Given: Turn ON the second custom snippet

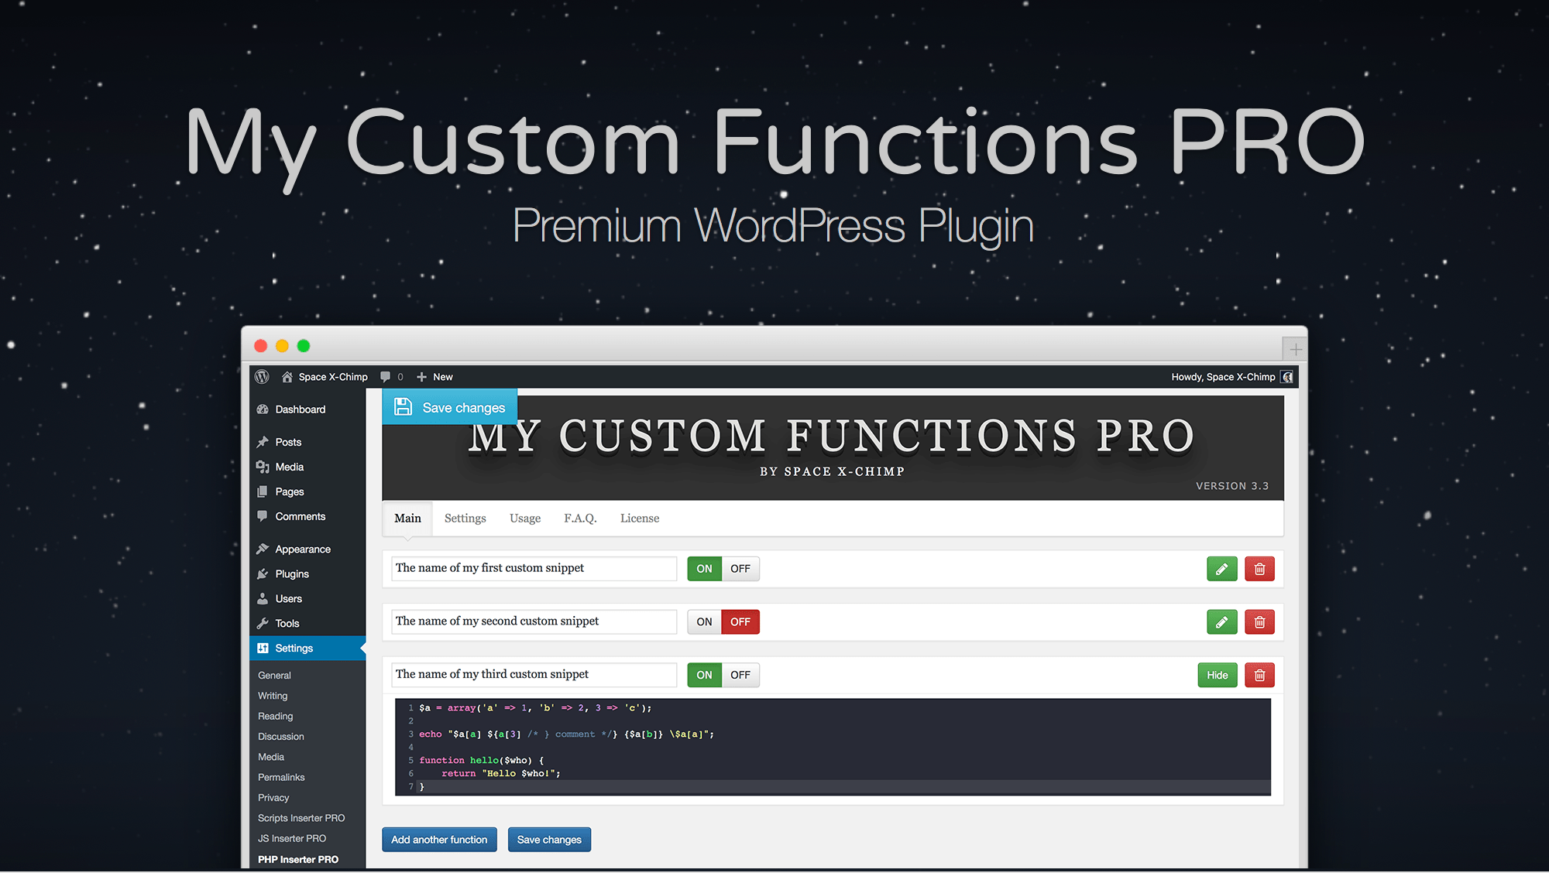Looking at the screenshot, I should pyautogui.click(x=704, y=622).
